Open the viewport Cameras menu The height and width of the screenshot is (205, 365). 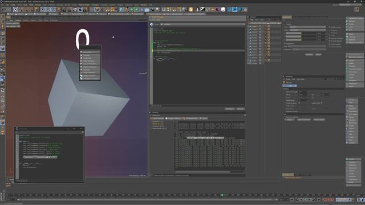click(18, 20)
